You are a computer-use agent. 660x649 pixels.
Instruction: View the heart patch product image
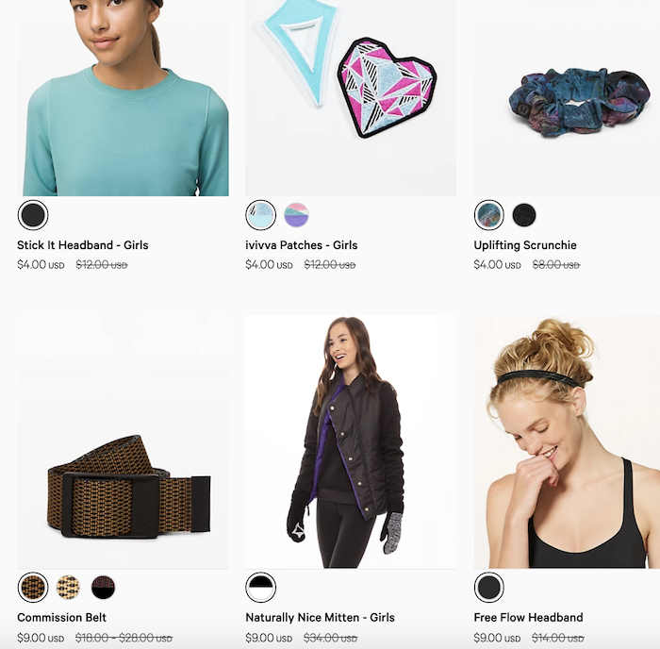click(x=351, y=98)
